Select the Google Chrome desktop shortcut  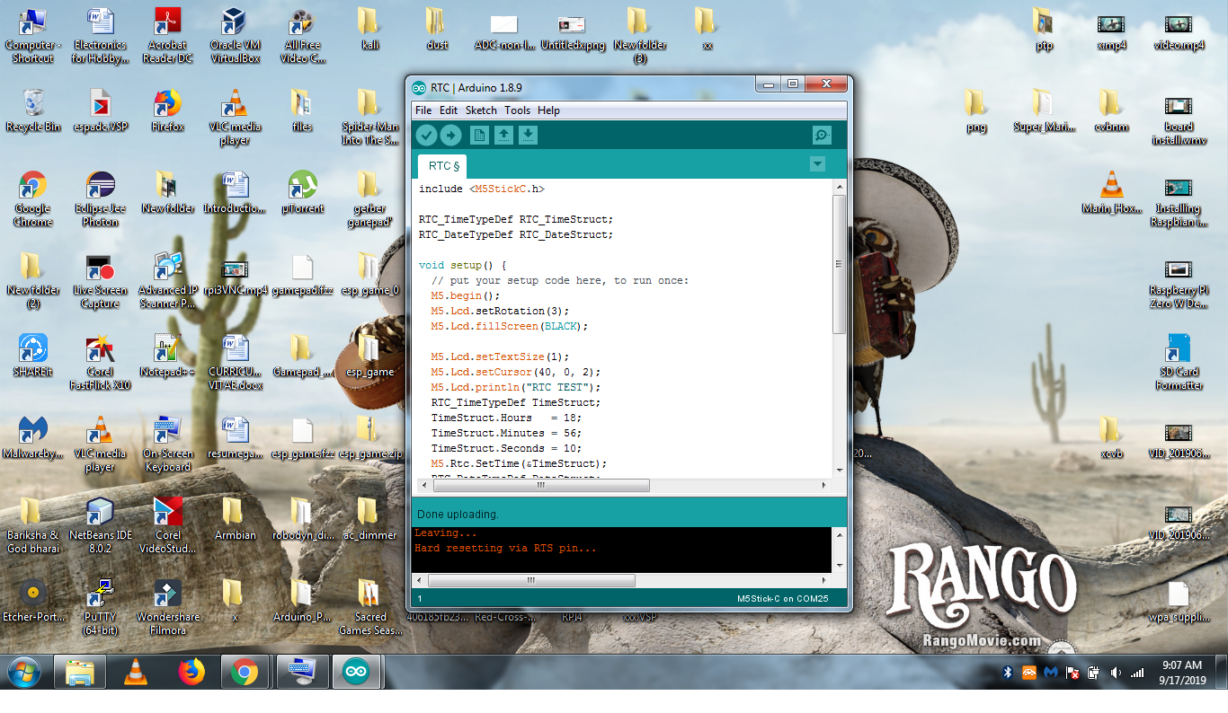[x=33, y=198]
